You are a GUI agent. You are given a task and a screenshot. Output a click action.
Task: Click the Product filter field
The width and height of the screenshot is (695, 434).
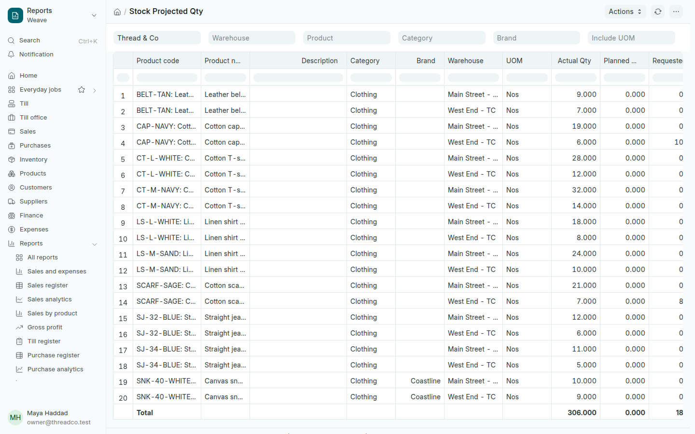(347, 38)
